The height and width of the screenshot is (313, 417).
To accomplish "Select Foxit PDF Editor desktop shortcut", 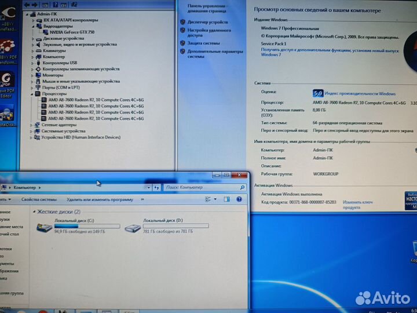I will coord(7,85).
